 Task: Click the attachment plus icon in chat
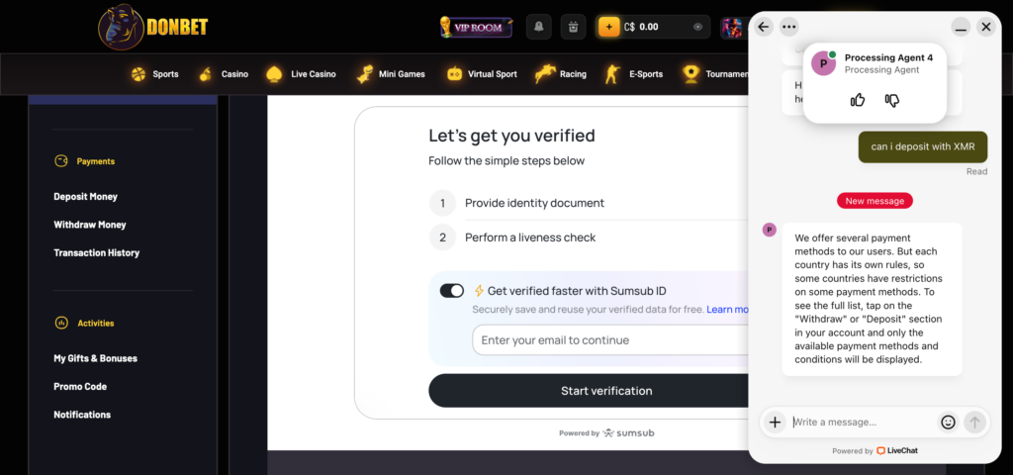pyautogui.click(x=774, y=422)
